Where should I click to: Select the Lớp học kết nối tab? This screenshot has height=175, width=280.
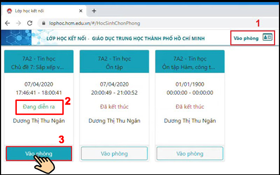tap(44, 11)
